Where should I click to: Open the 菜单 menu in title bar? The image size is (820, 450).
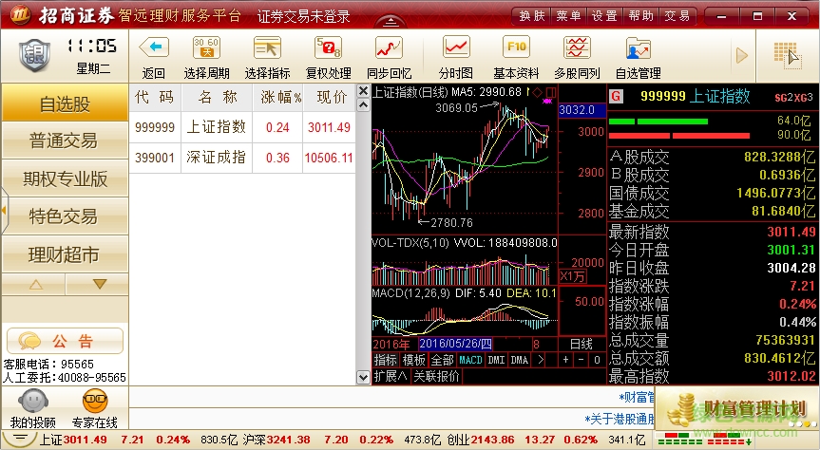568,16
